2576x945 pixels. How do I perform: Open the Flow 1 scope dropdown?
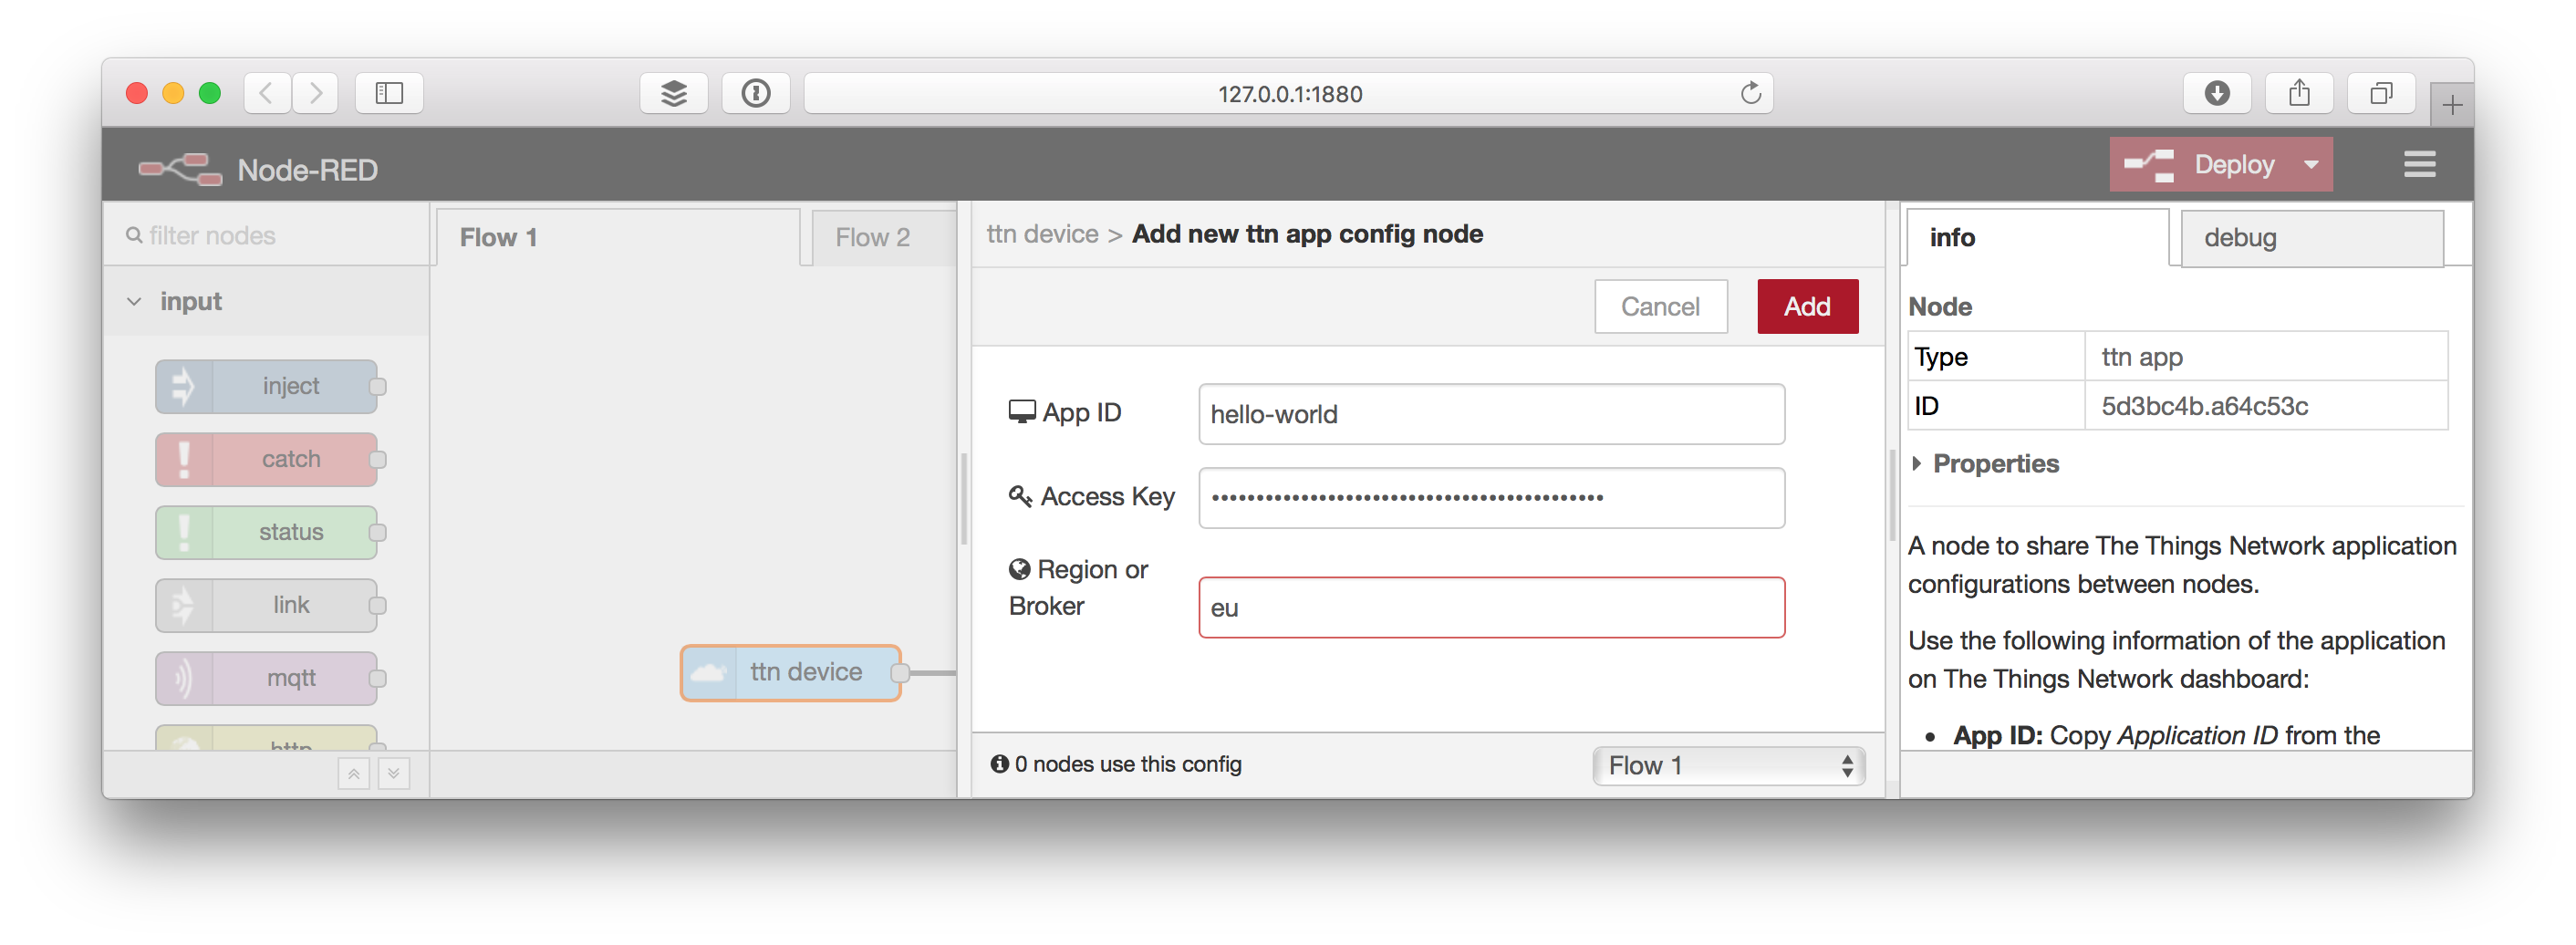[1728, 765]
